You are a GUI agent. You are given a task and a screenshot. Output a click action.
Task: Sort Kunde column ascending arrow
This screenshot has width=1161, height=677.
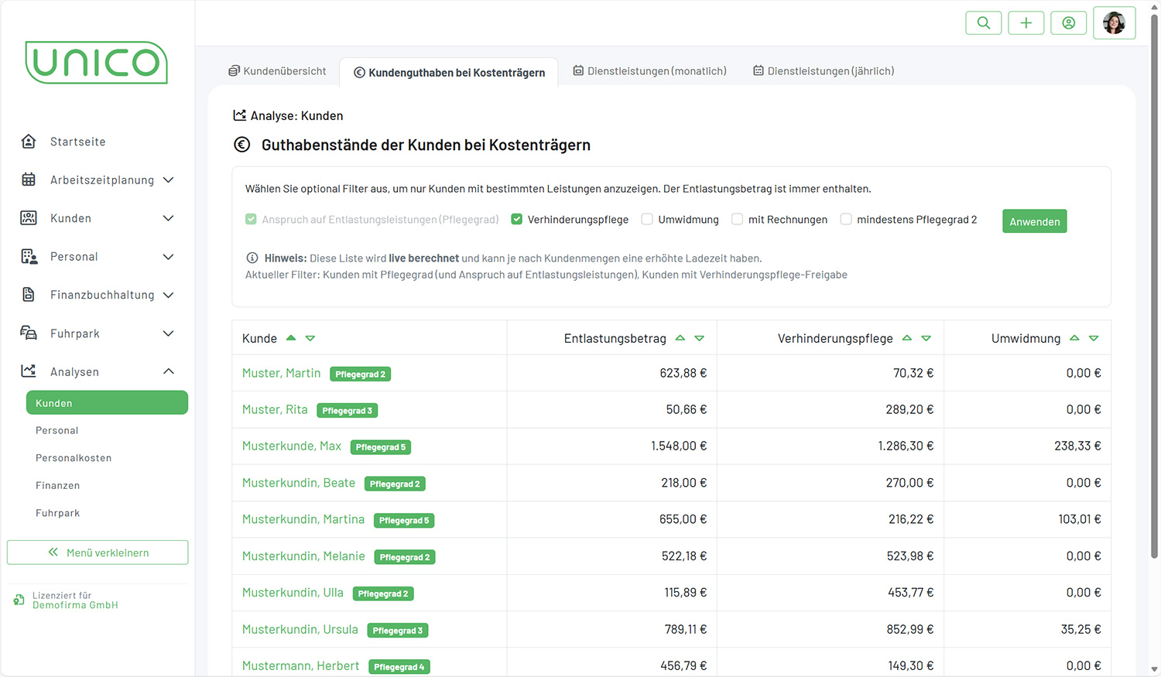coord(291,338)
